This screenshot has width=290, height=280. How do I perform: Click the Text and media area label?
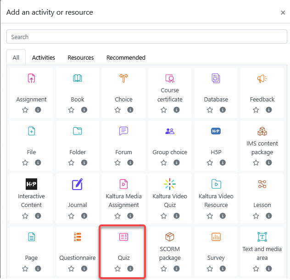(262, 253)
